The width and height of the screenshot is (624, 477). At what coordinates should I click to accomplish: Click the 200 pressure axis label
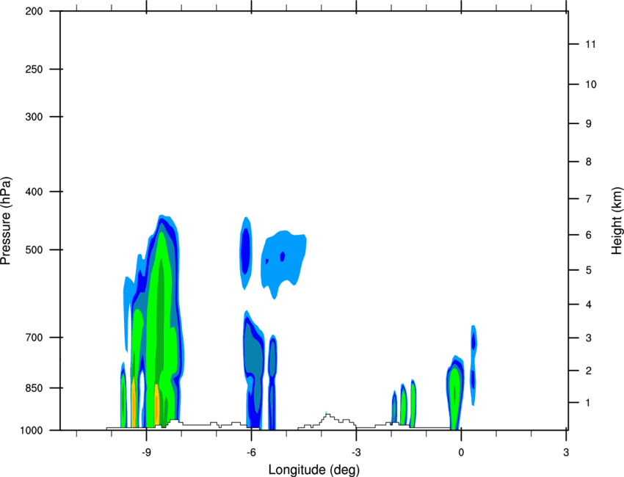point(34,11)
